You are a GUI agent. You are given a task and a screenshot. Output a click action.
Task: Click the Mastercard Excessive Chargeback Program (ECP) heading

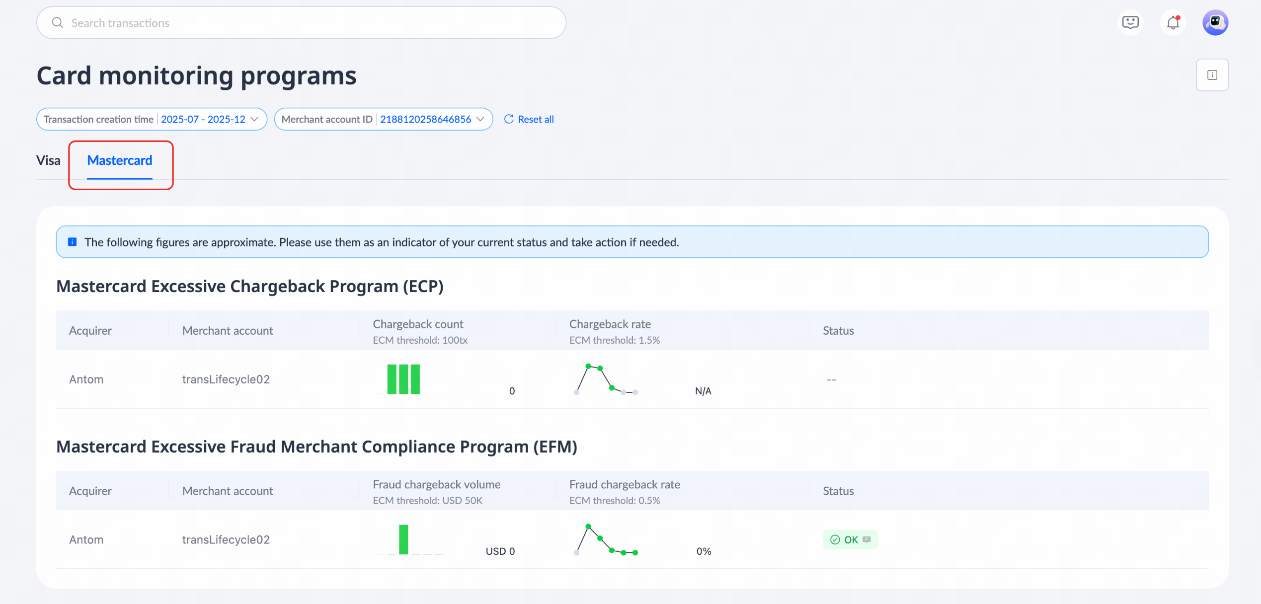tap(250, 287)
